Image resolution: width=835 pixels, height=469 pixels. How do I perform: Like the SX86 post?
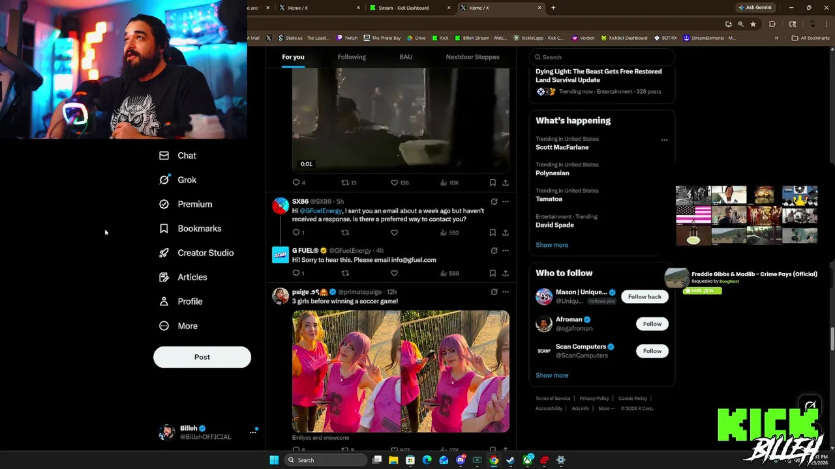394,233
